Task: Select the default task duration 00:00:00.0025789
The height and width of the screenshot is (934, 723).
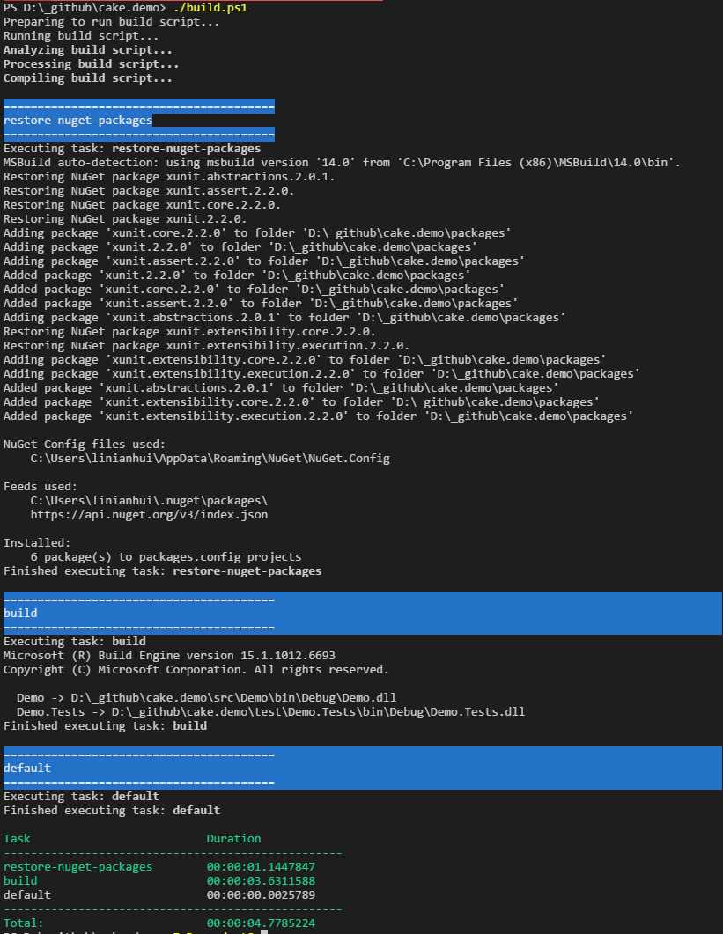Action: 261,895
